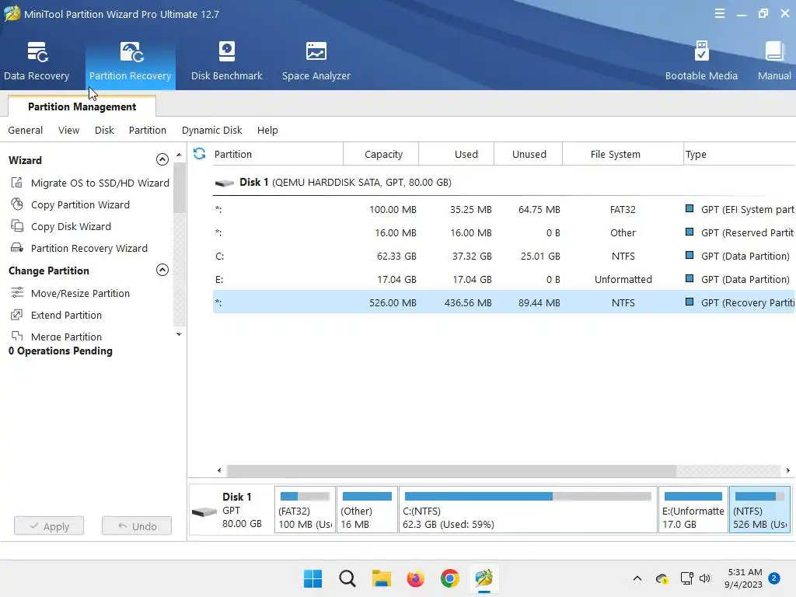Click the Extend Partition icon
This screenshot has height=597, width=796.
pos(17,315)
